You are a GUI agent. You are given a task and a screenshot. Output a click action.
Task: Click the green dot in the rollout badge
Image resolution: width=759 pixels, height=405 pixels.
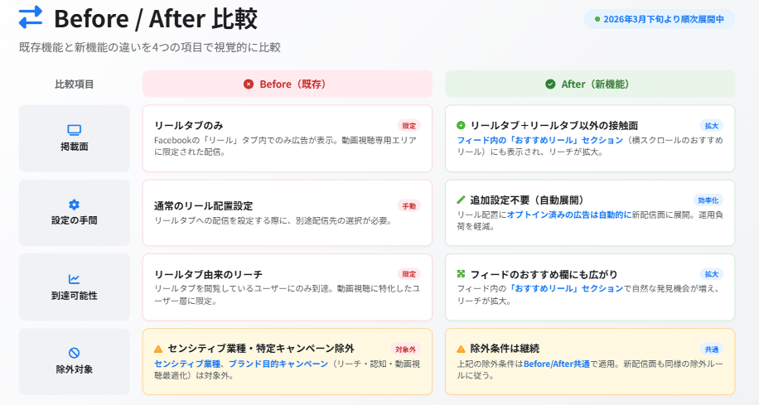[597, 19]
